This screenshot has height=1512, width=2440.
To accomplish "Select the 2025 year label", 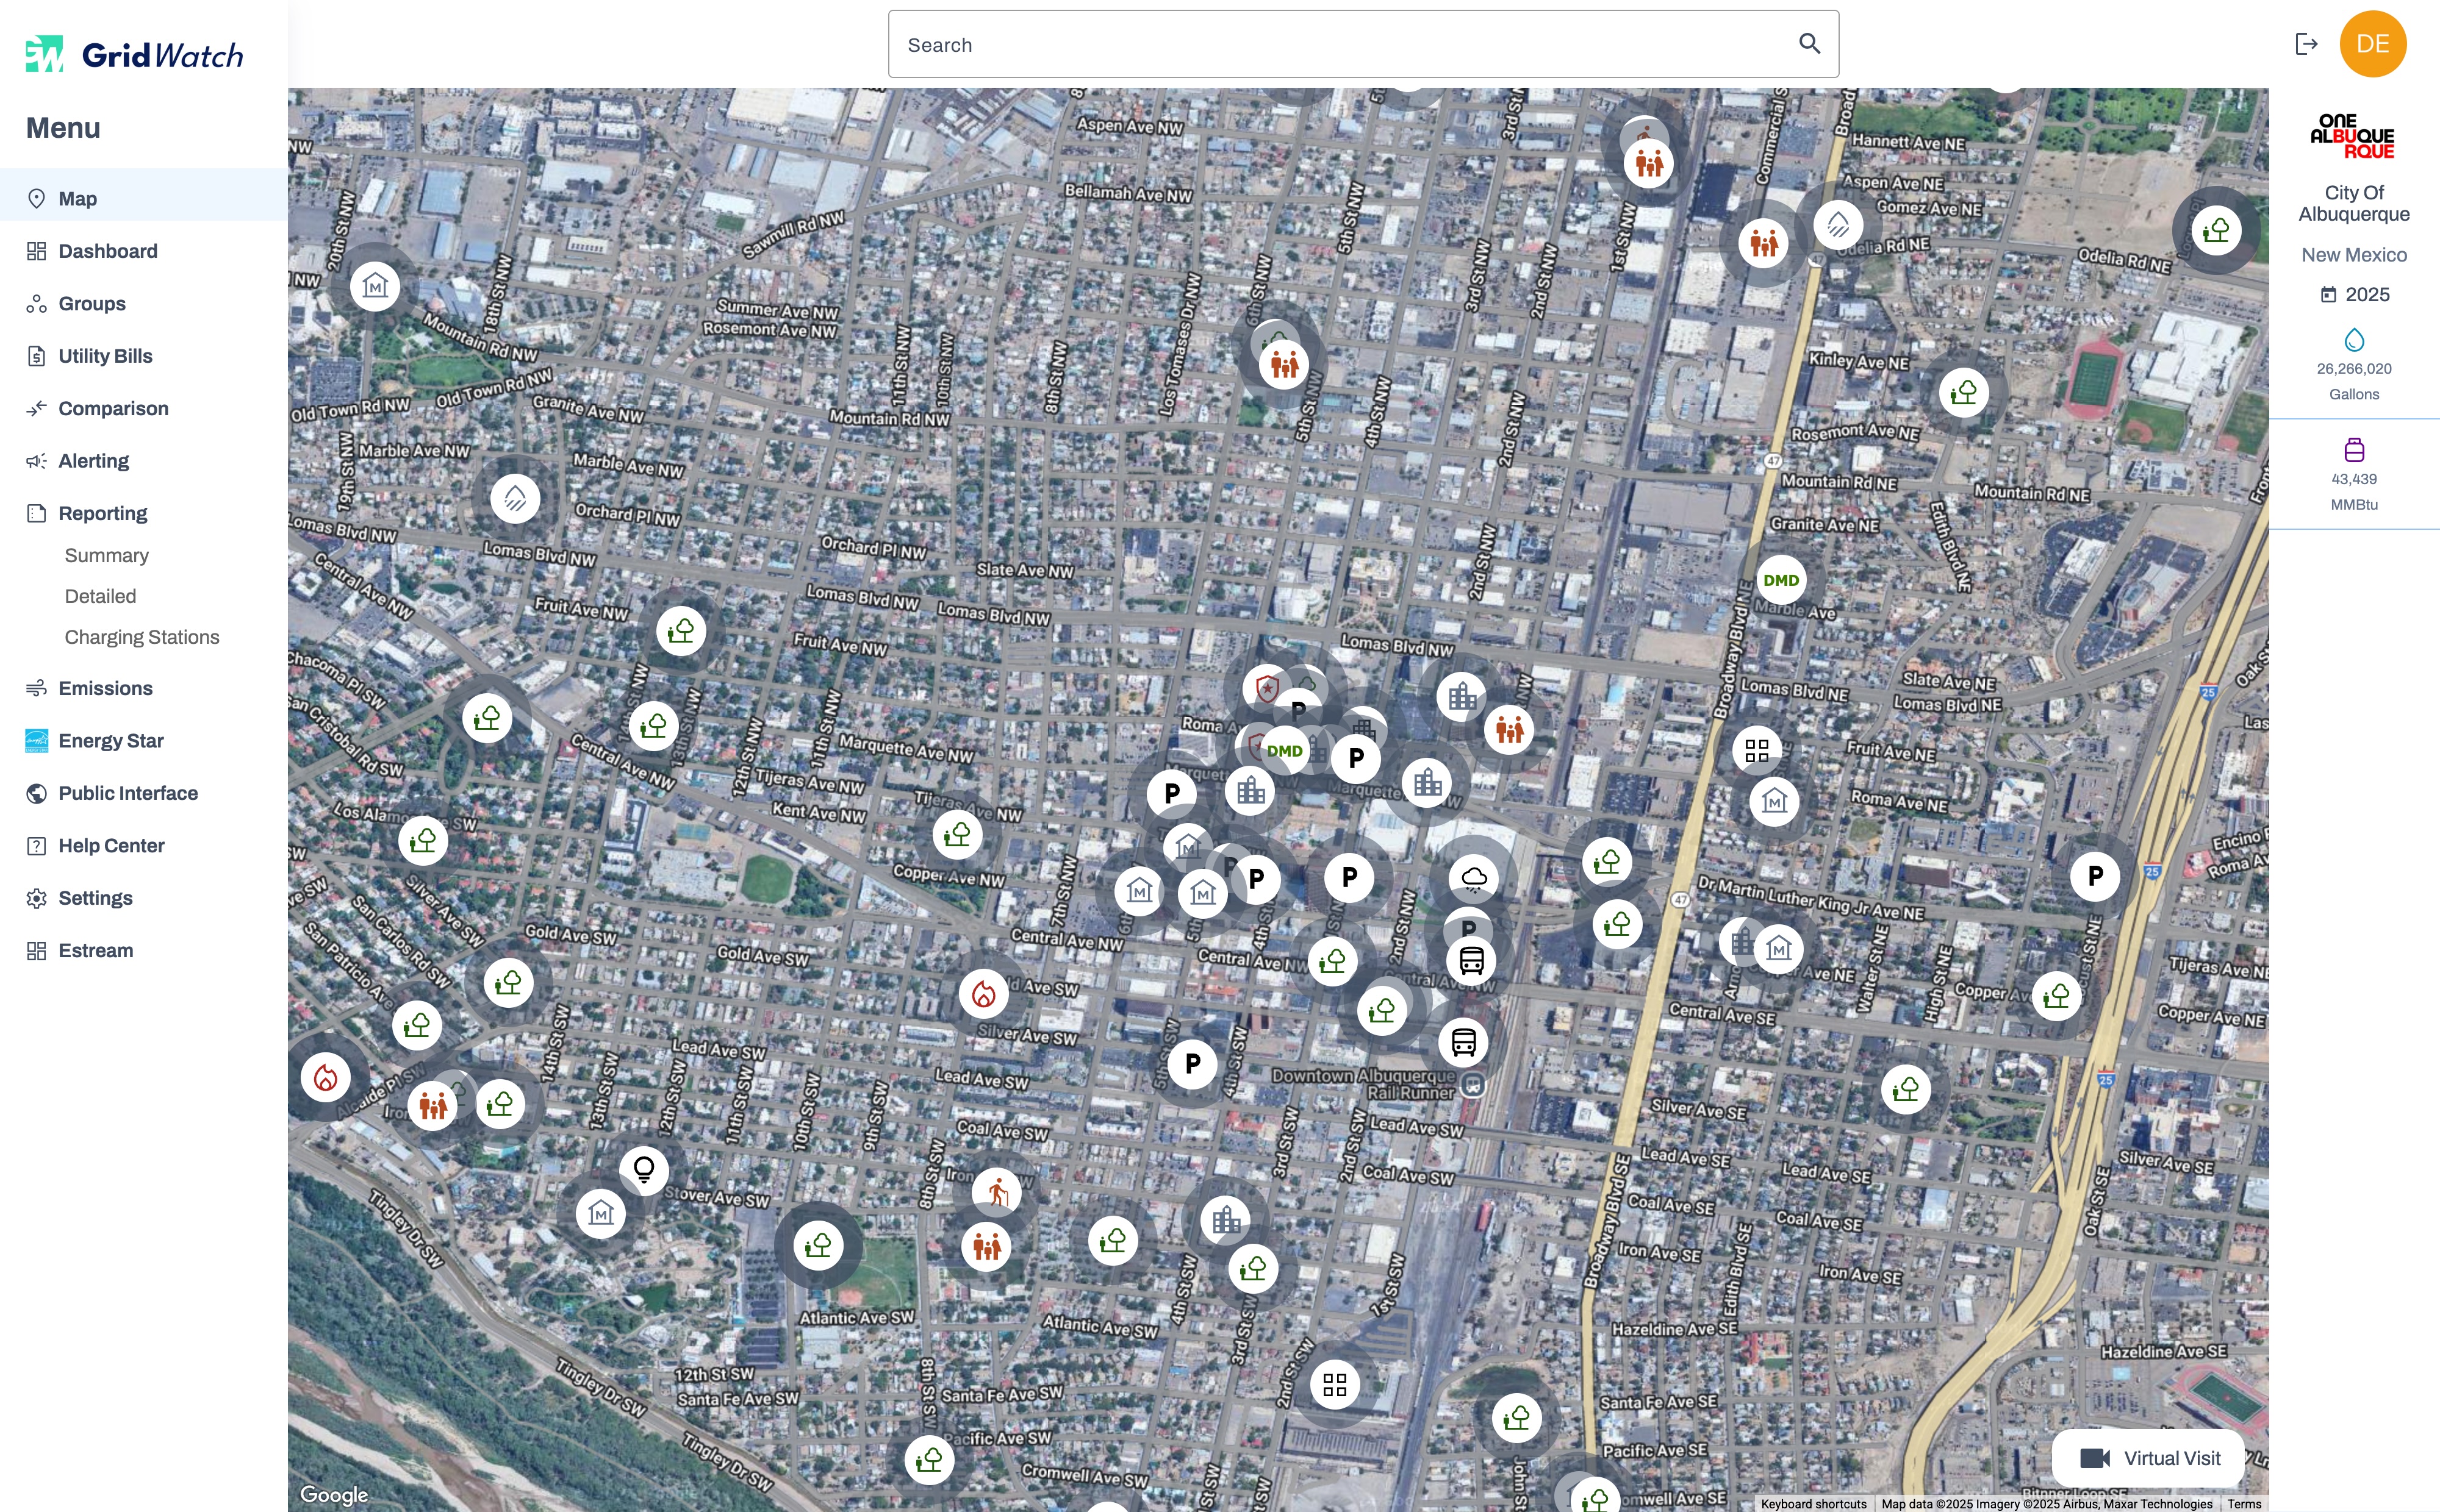I will 2367,295.
